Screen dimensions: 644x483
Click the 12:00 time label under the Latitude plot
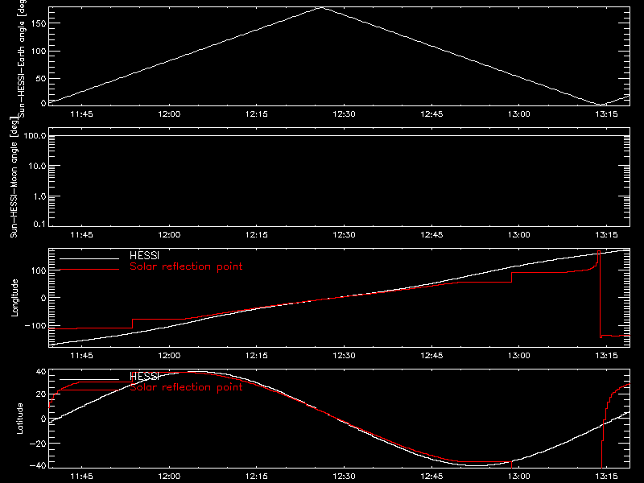[x=169, y=476]
